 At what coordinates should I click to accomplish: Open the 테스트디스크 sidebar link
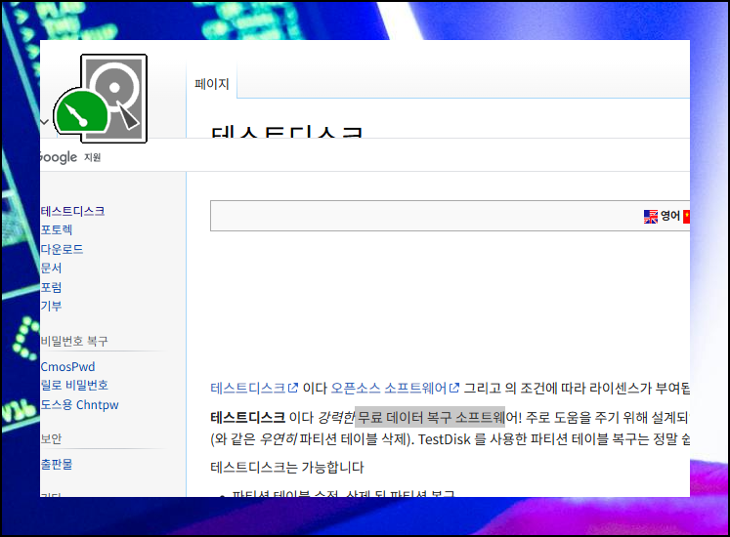point(72,211)
